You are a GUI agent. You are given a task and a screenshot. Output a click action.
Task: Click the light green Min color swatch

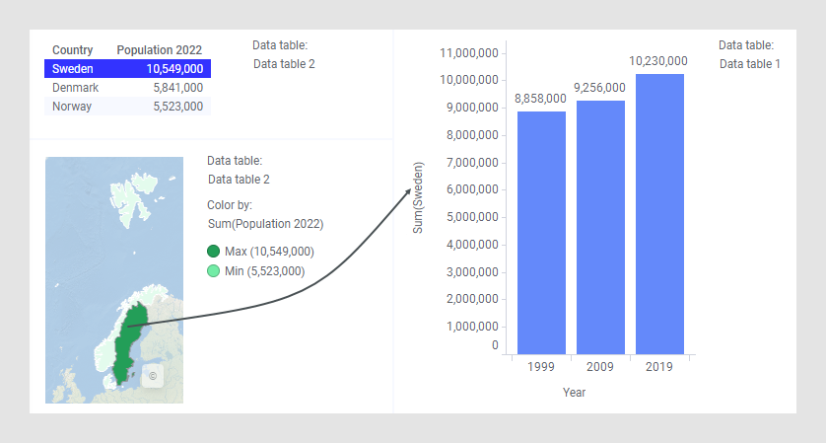point(214,271)
